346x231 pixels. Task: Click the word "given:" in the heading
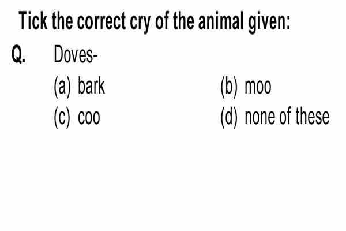pyautogui.click(x=269, y=23)
